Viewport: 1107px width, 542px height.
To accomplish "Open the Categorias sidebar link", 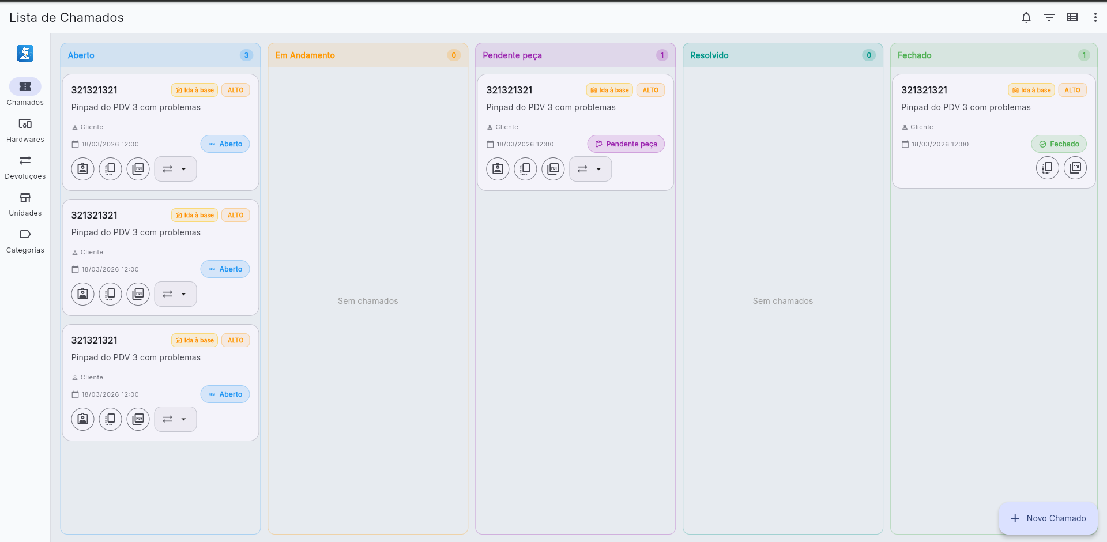I will [x=25, y=240].
